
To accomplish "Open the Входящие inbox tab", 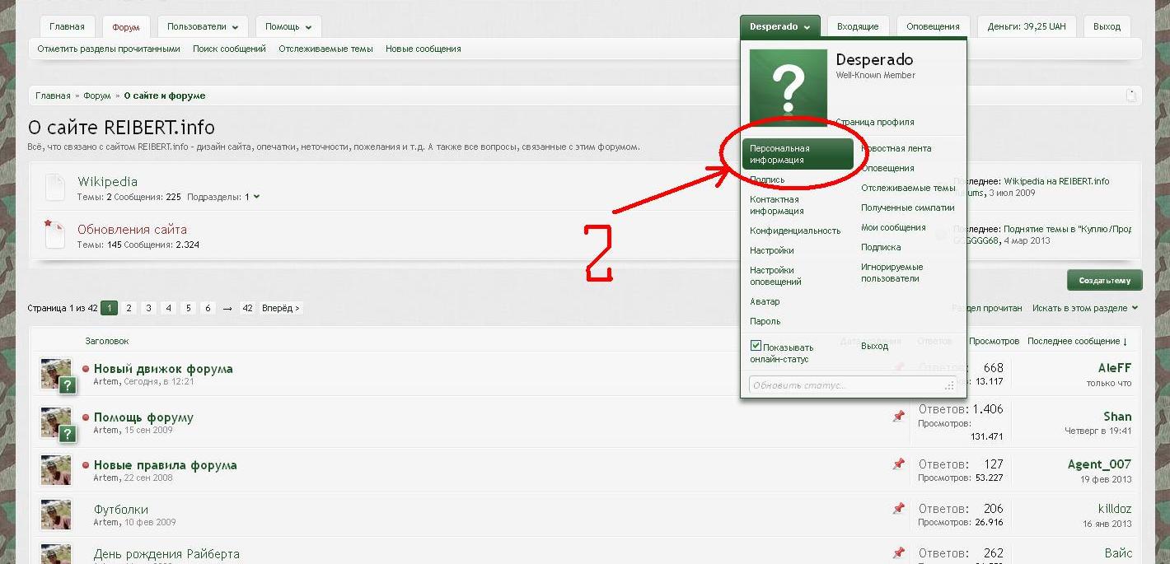I will coord(858,26).
